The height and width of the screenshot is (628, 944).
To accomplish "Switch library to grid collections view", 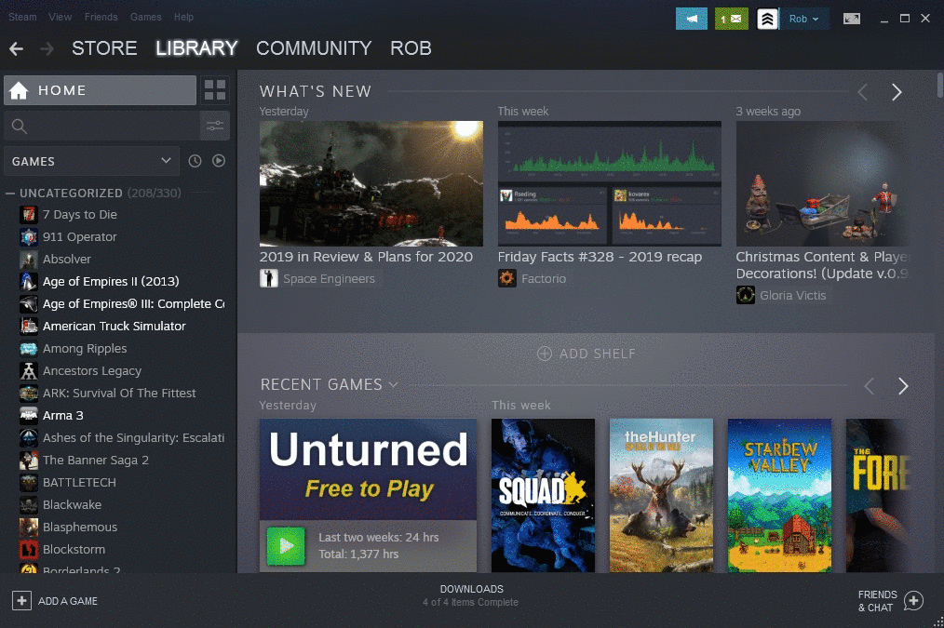I will tap(215, 90).
